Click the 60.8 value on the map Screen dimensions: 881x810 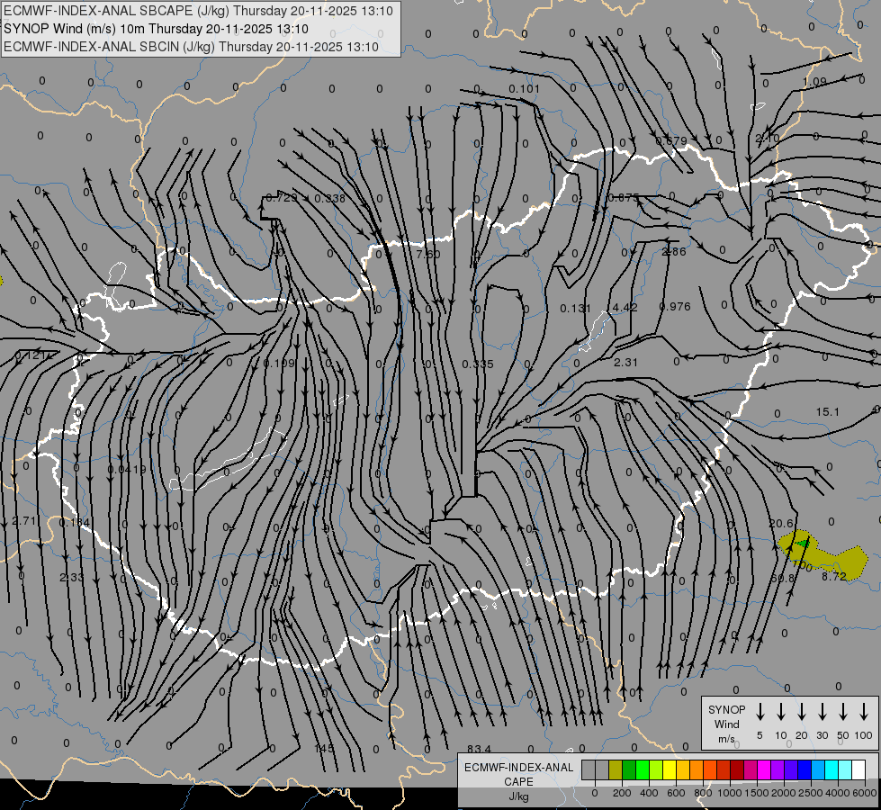click(x=783, y=578)
